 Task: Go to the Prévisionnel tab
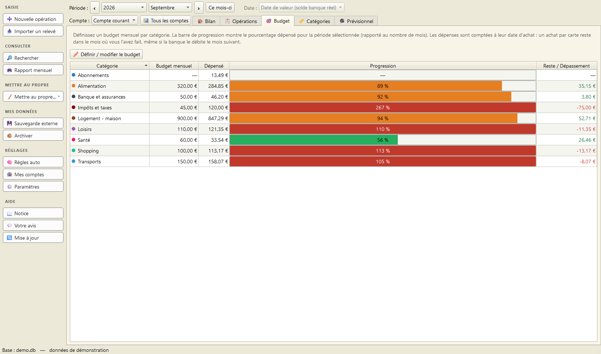[356, 21]
